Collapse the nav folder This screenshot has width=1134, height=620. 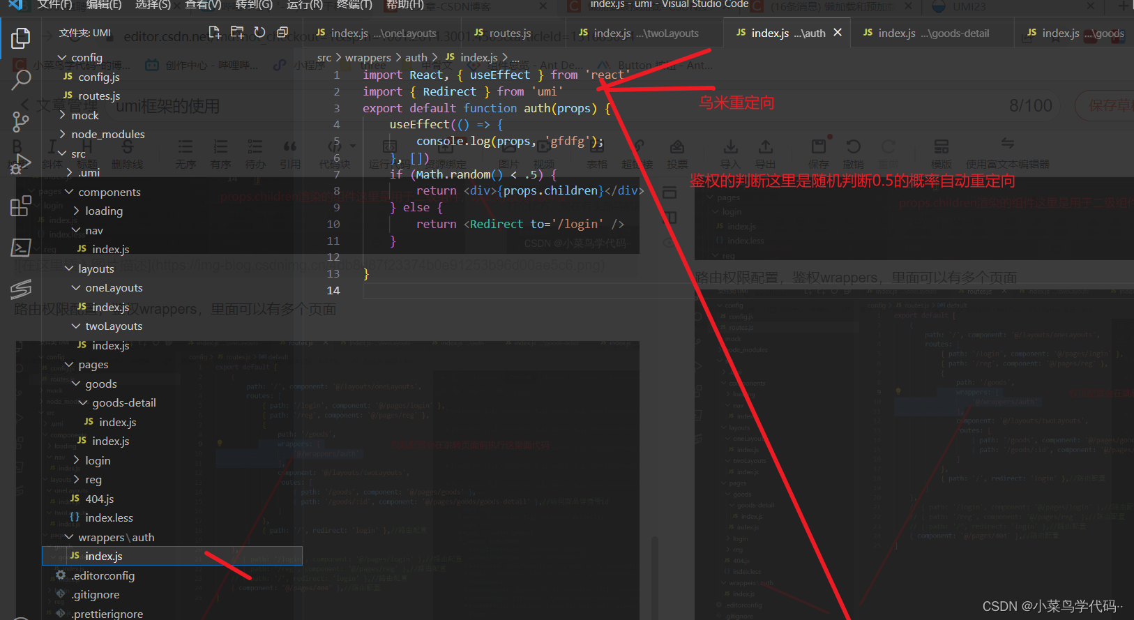pyautogui.click(x=94, y=230)
